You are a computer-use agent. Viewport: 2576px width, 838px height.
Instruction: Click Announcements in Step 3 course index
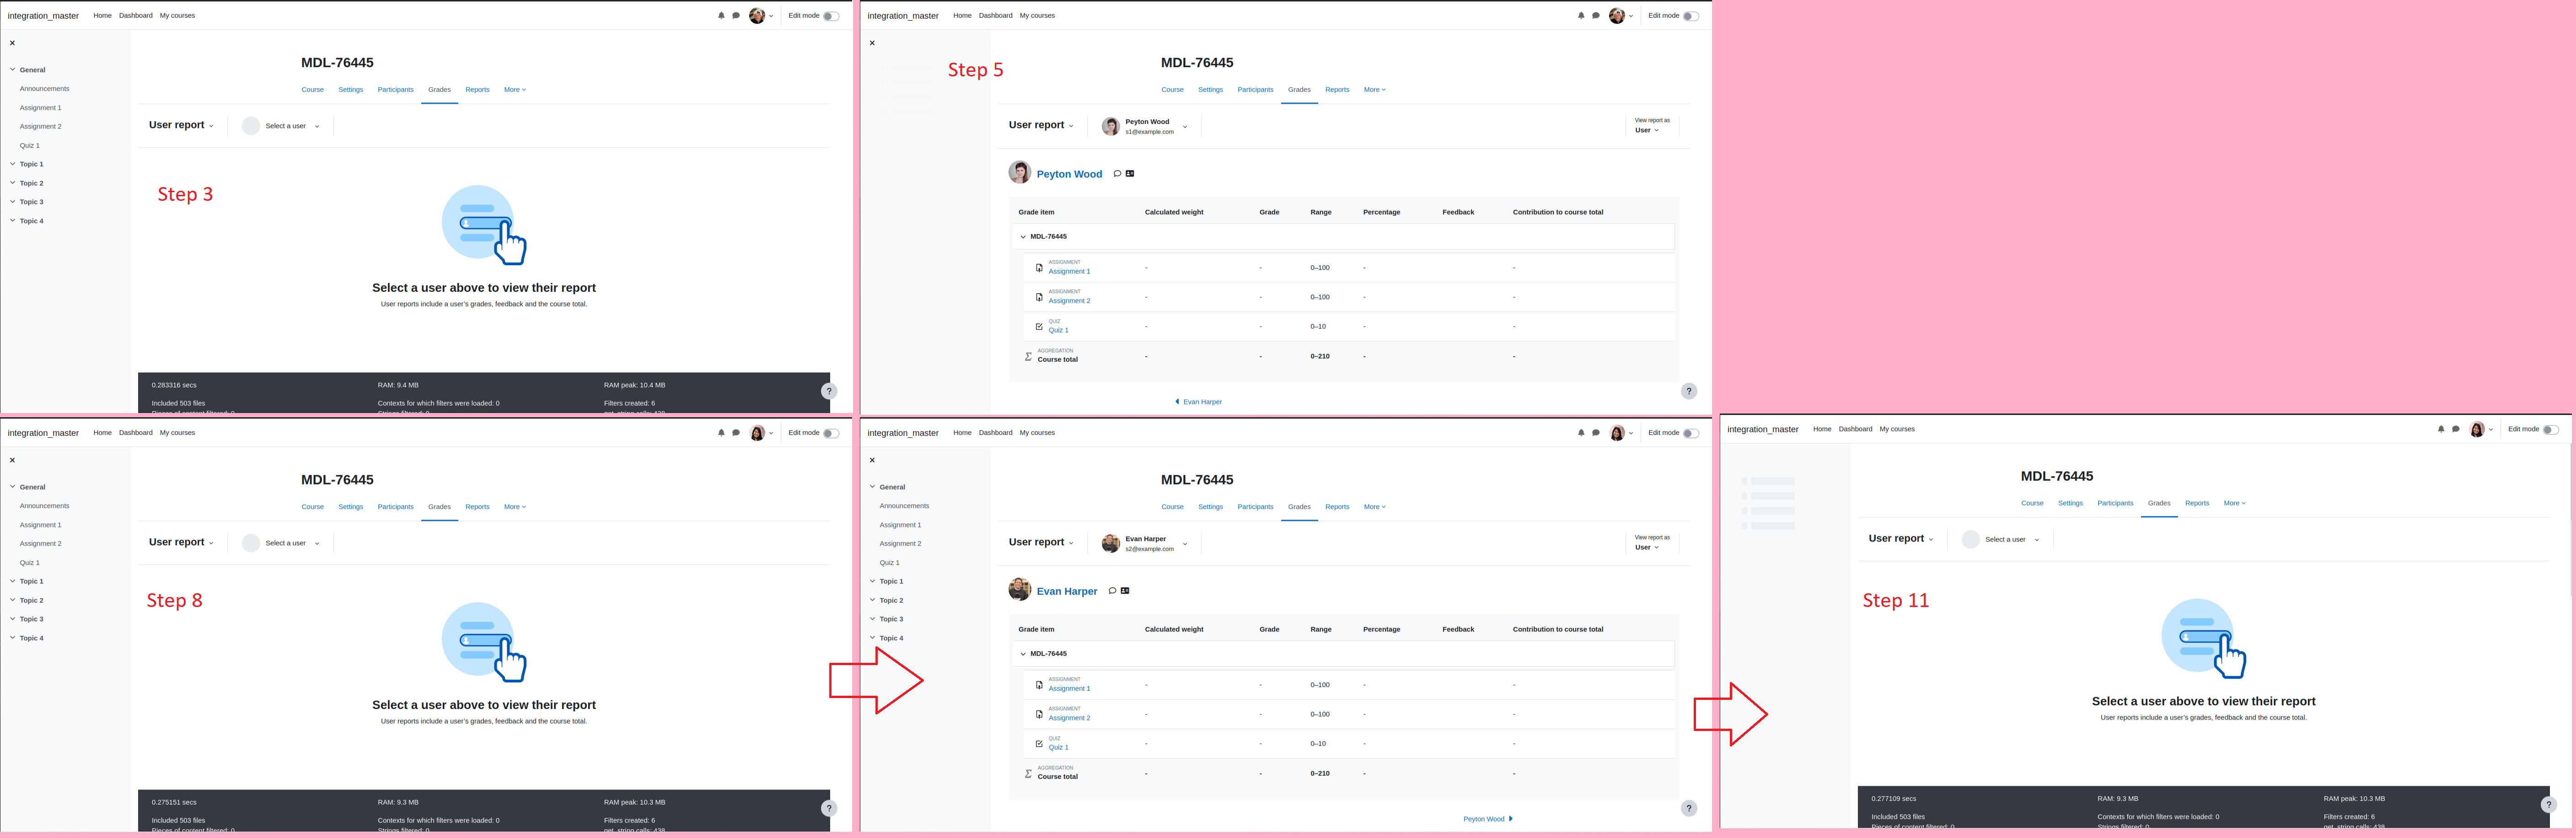[x=45, y=89]
